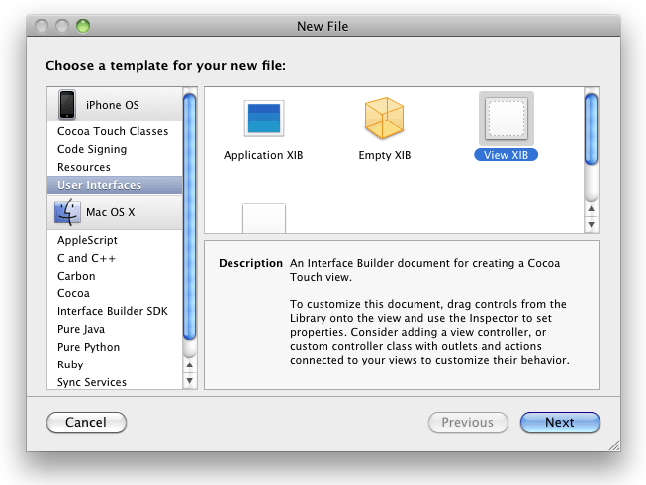Select User Interfaces category
Image resolution: width=646 pixels, height=485 pixels.
point(115,185)
